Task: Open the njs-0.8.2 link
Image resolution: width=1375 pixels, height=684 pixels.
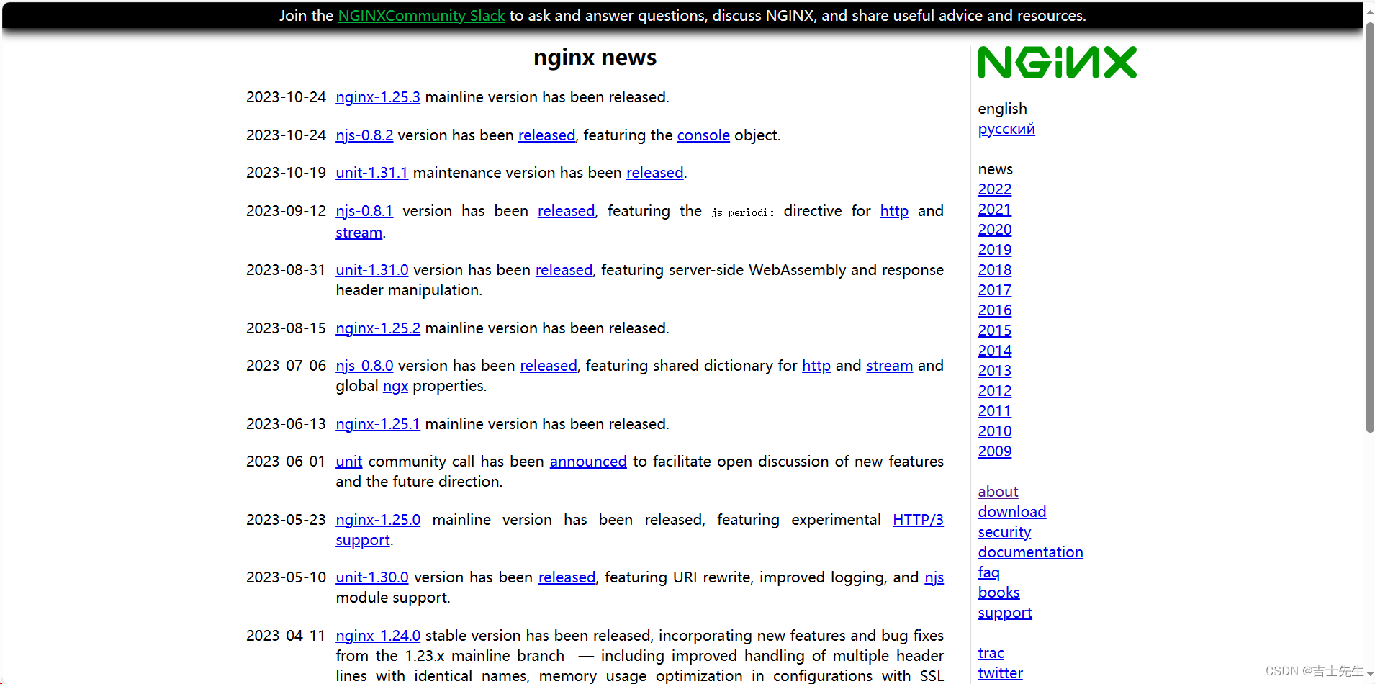Action: coord(364,135)
